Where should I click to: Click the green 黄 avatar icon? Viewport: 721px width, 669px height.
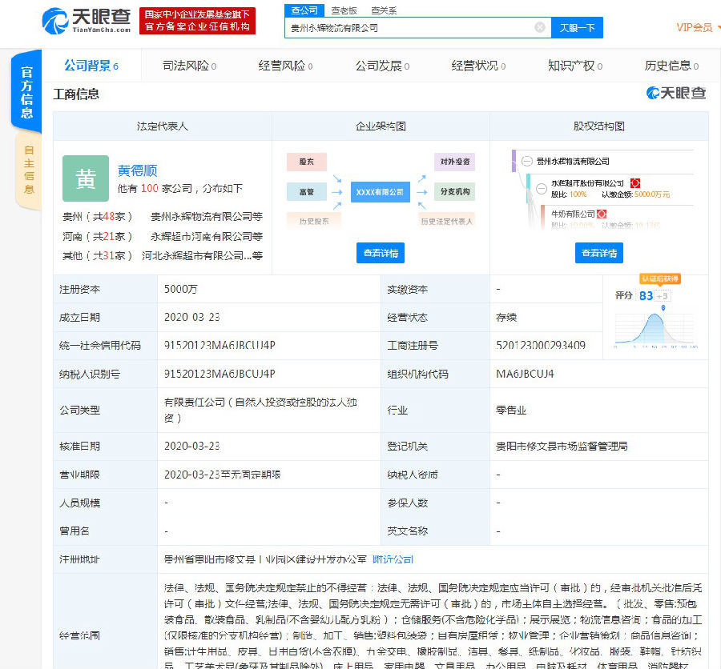(86, 178)
